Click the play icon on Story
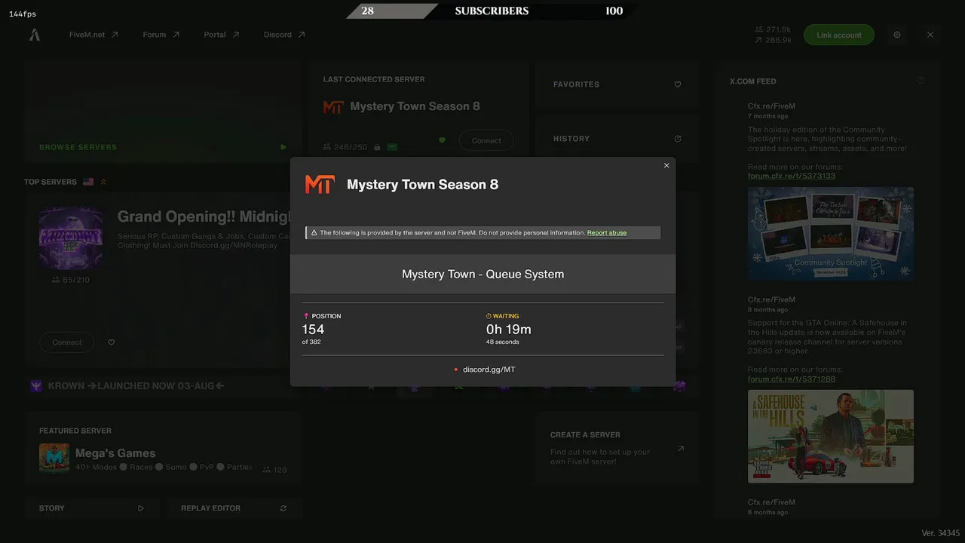This screenshot has width=965, height=543. click(141, 508)
